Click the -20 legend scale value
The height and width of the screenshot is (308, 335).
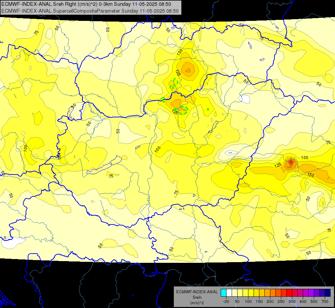point(226,301)
